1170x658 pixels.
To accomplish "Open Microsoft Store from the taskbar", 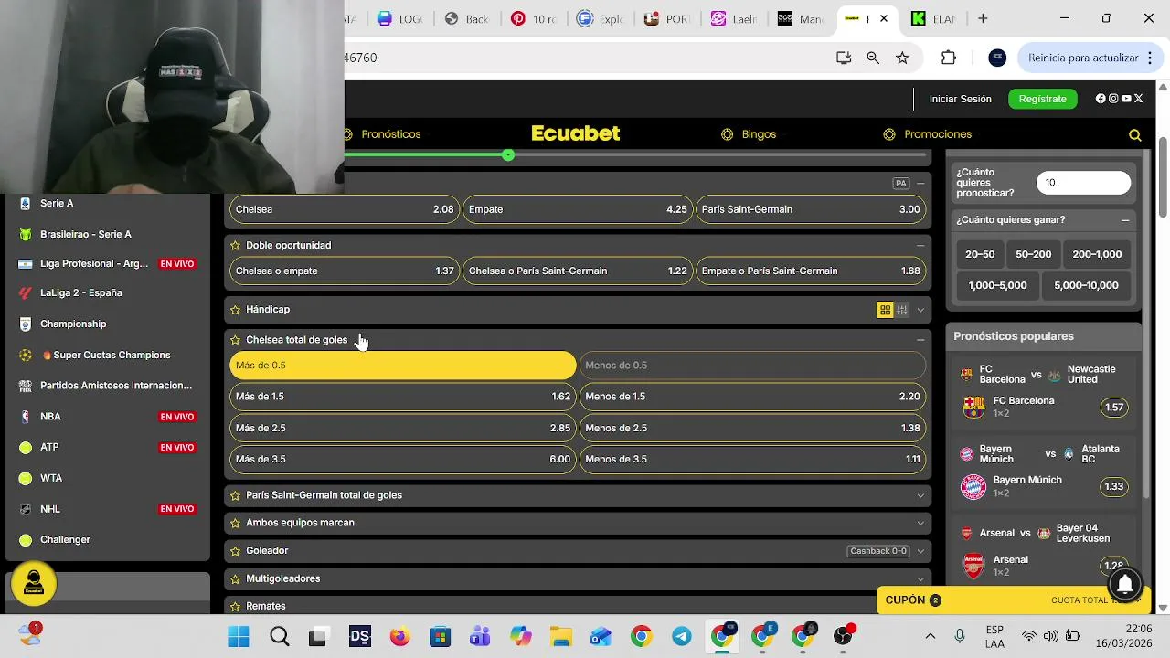I will tap(440, 637).
